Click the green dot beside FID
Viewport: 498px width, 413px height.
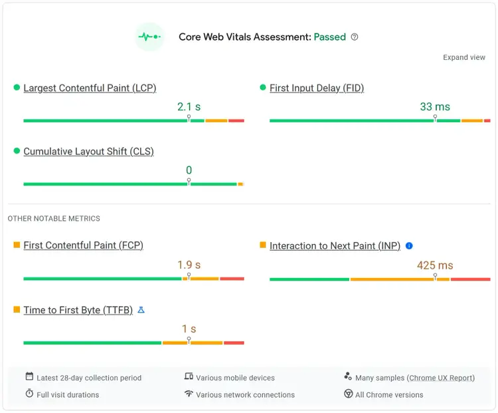pos(263,87)
